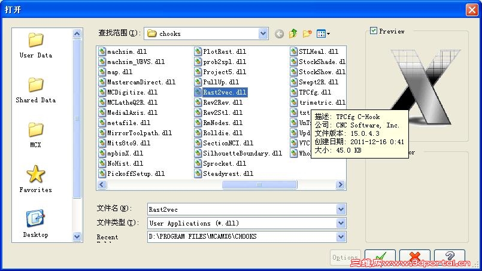
Task: Select the file Steadyrest.dll
Action: 224,173
